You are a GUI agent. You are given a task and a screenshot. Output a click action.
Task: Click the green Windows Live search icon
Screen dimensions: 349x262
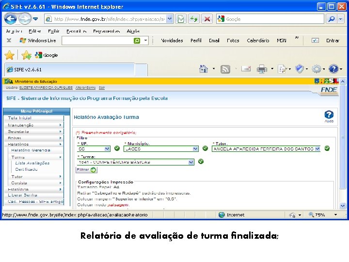pyautogui.click(x=137, y=41)
